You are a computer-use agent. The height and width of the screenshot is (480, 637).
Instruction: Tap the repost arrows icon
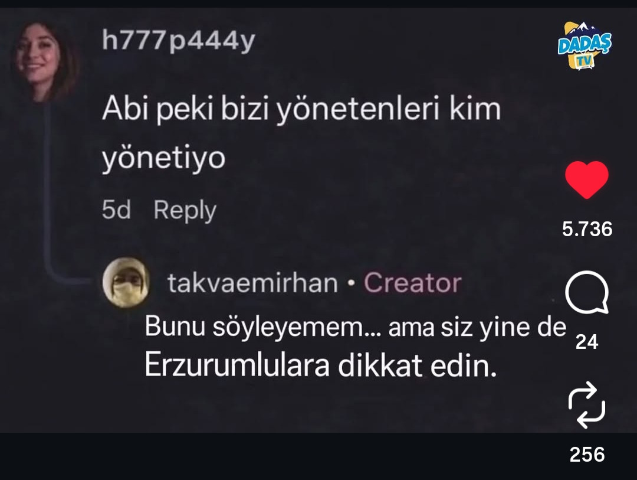pos(587,405)
